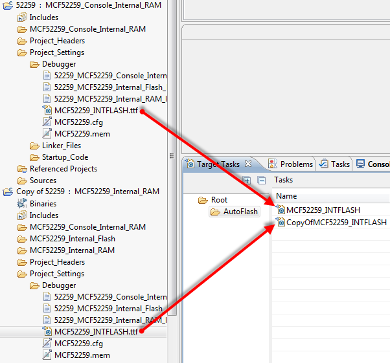Click expand all icon in Target Tasks
Viewport: 390px width, 363px height.
tap(247, 181)
